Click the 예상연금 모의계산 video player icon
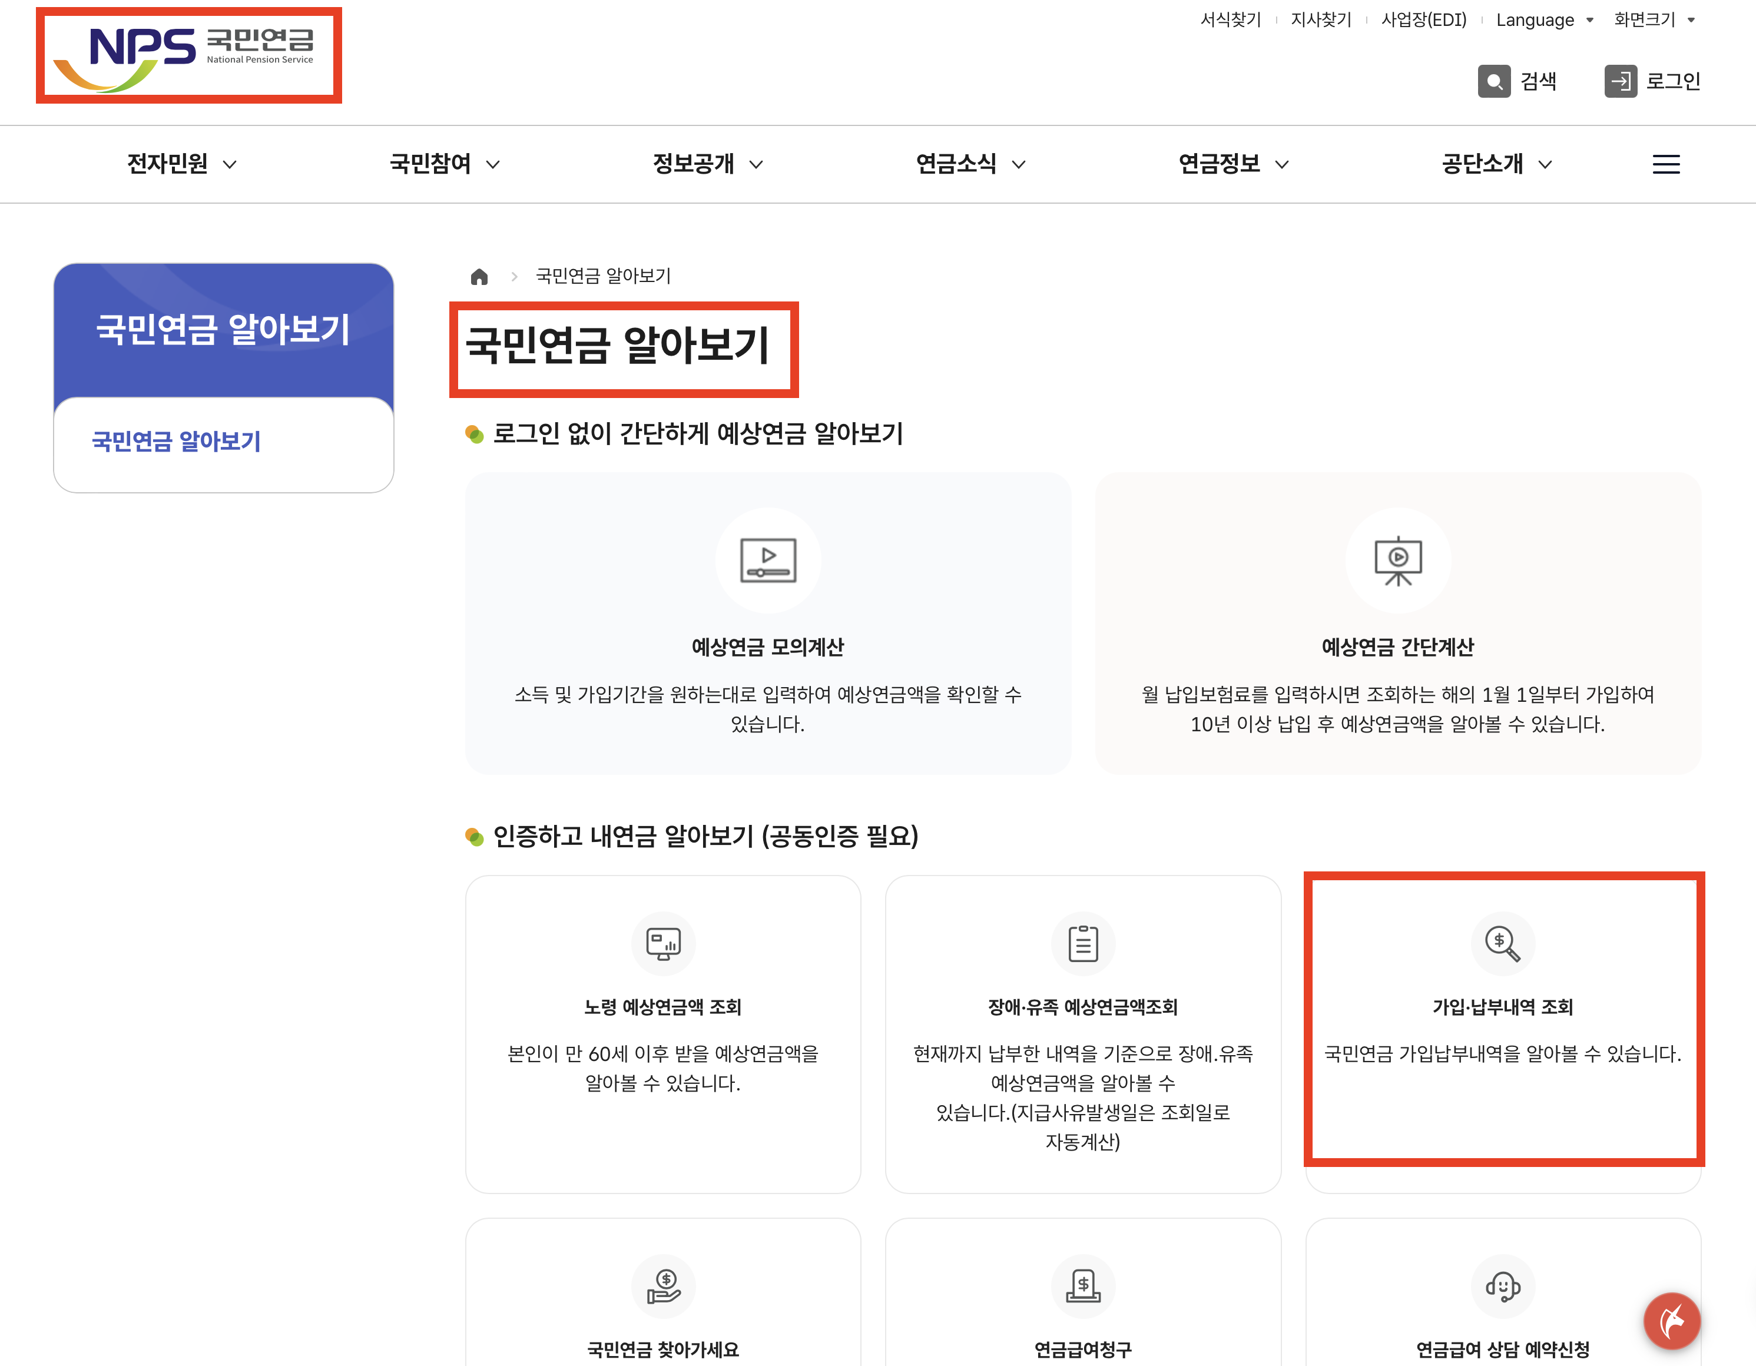 coord(768,559)
